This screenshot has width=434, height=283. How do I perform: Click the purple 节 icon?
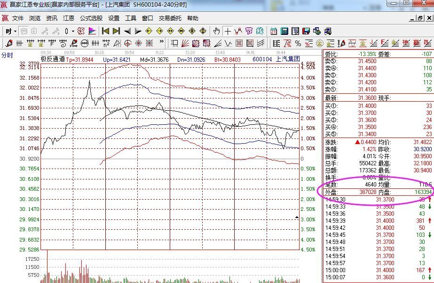click(249, 31)
